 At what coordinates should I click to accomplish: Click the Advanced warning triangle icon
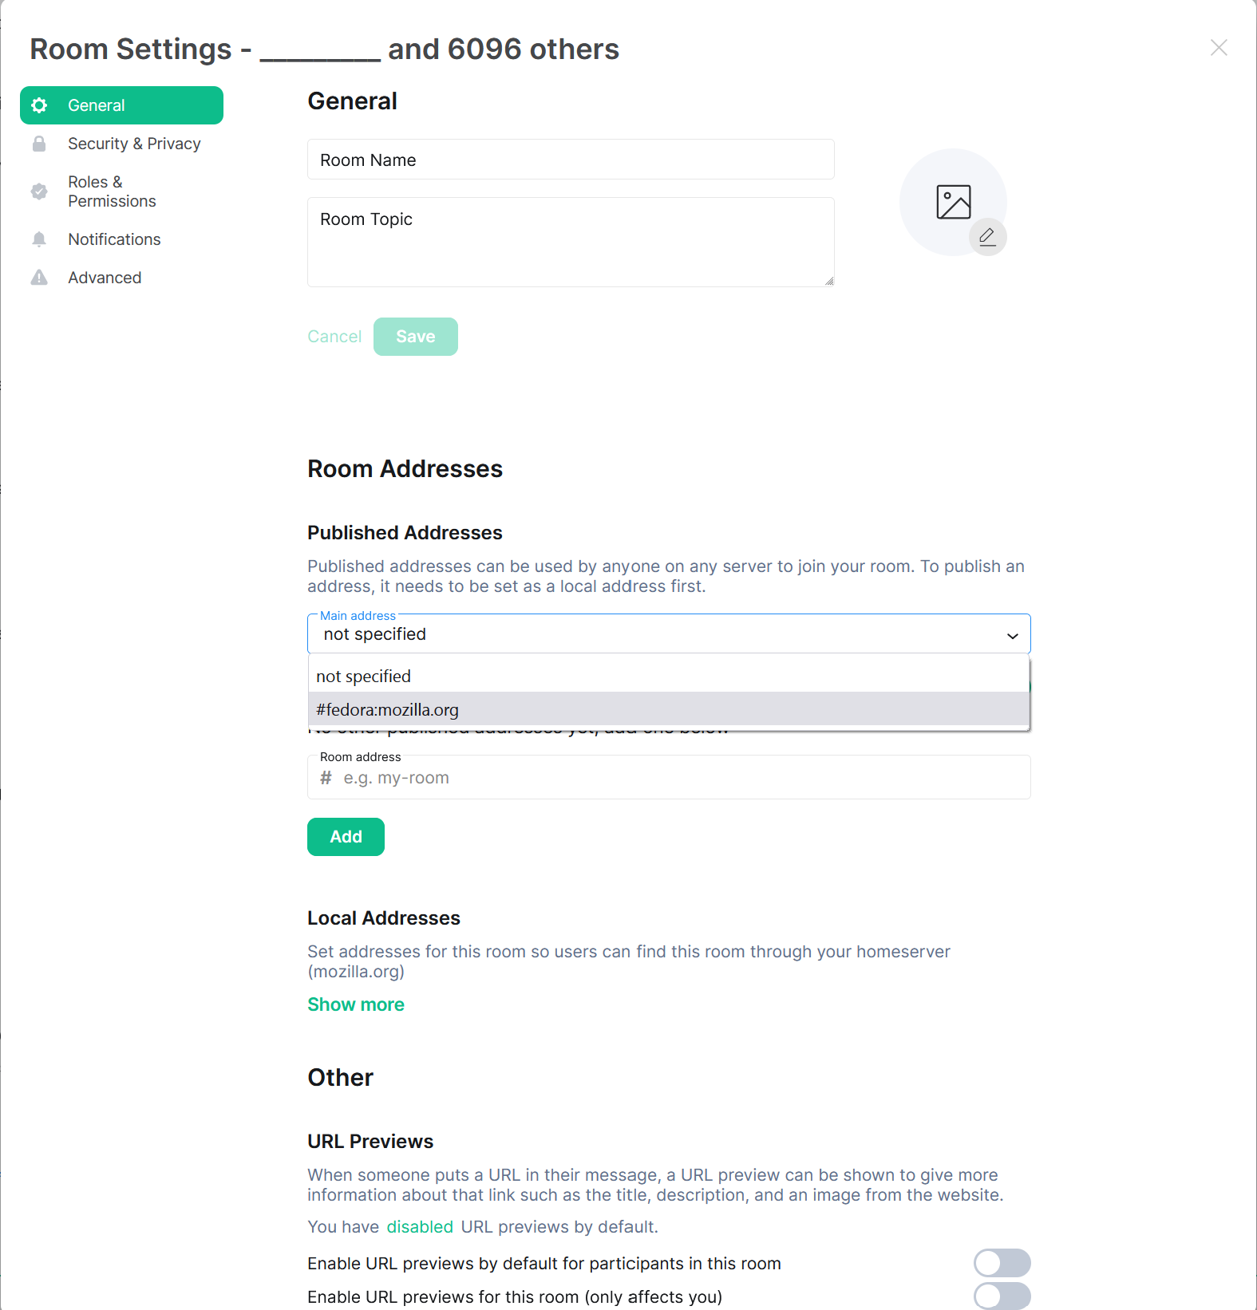pos(39,278)
